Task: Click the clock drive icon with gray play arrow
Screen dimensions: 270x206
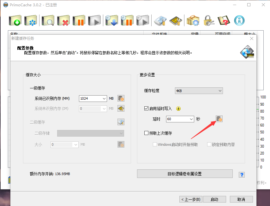Action: click(x=142, y=21)
